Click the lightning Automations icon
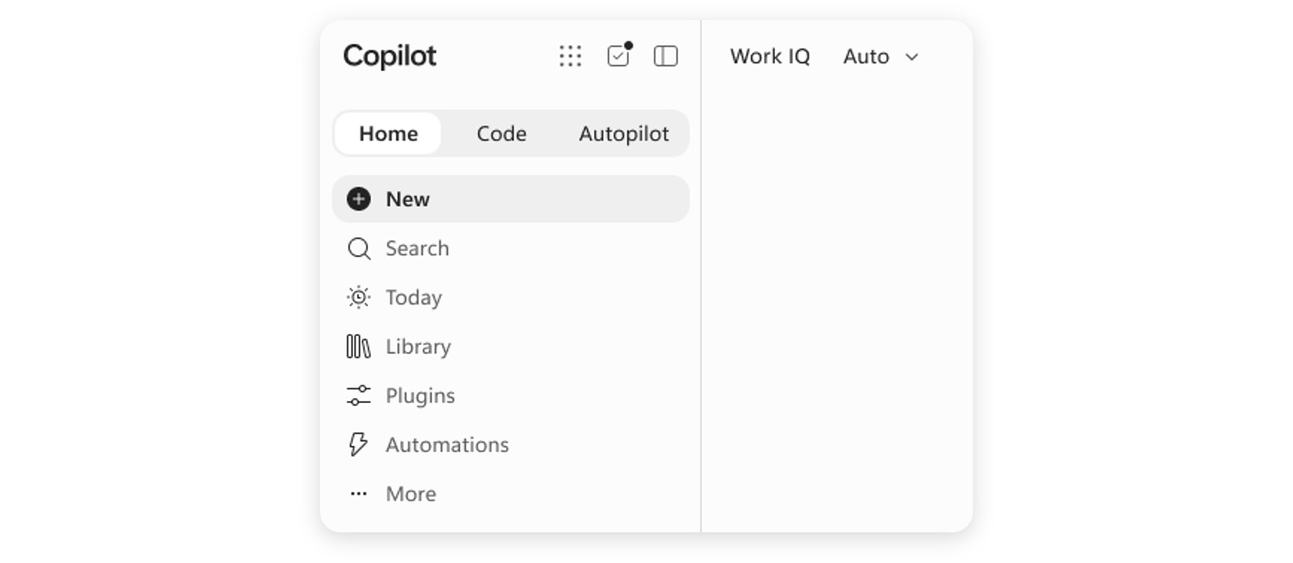Screen dimensions: 1293x563 tap(359, 444)
